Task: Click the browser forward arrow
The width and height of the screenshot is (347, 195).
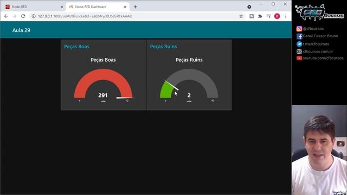Action: 15,16
